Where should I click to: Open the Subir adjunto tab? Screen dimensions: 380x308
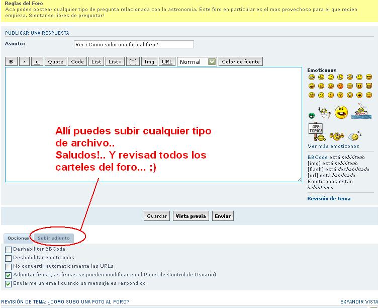(54, 238)
